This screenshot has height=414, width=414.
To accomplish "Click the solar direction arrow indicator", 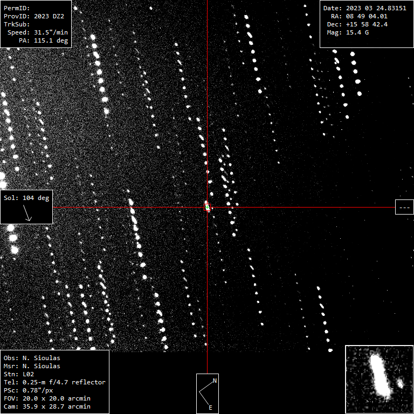I will (x=27, y=213).
